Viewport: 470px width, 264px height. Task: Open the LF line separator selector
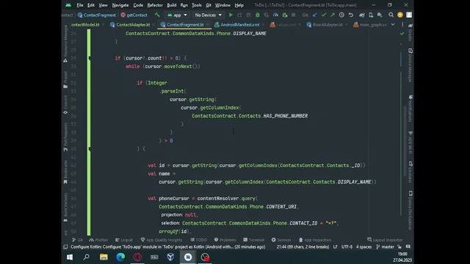coord(335,247)
